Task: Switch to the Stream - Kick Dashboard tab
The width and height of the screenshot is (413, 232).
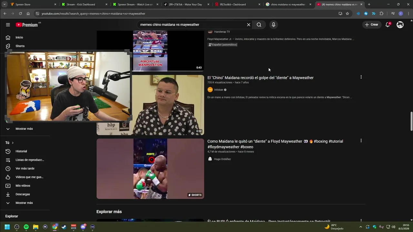Action: pos(85,5)
